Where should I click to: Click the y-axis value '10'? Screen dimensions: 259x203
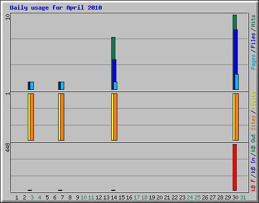8,17
